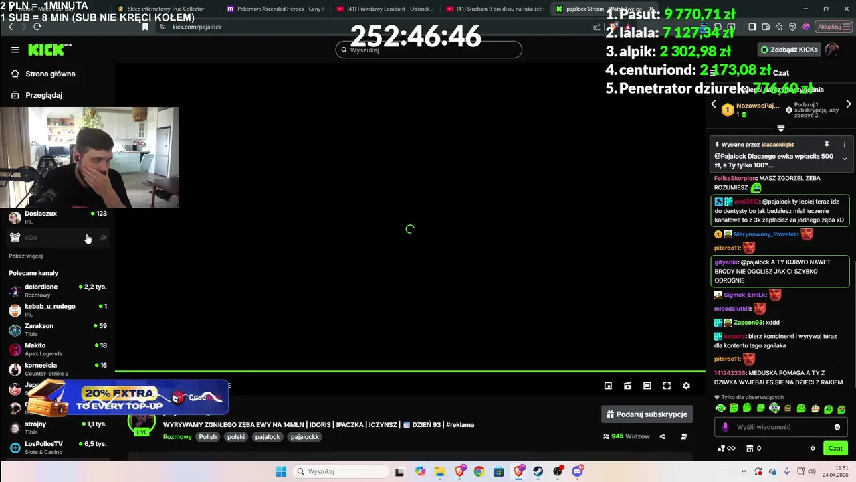The width and height of the screenshot is (856, 482).
Task: Enter fullscreen on the video player
Action: pyautogui.click(x=667, y=386)
